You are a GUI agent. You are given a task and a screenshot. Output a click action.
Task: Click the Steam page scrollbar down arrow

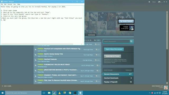click(x=167, y=83)
